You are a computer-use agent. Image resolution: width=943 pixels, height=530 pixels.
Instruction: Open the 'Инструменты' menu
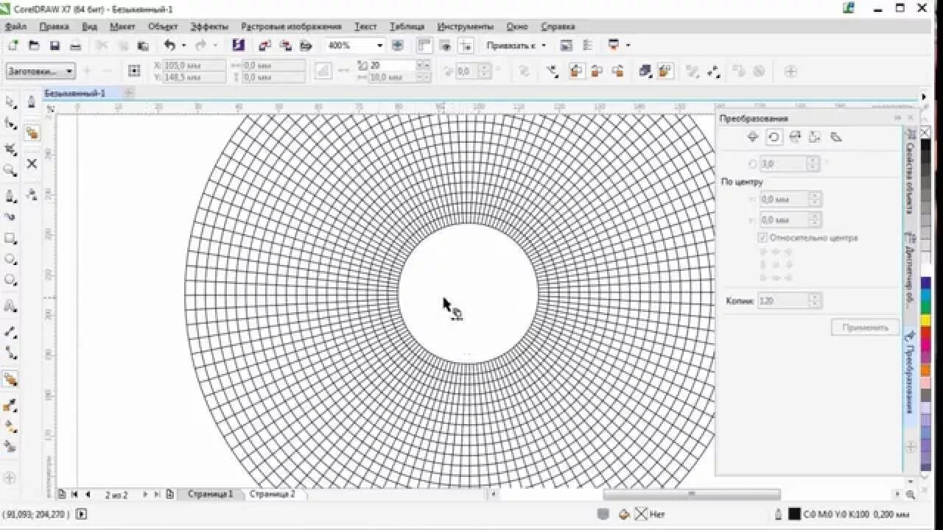coord(466,26)
